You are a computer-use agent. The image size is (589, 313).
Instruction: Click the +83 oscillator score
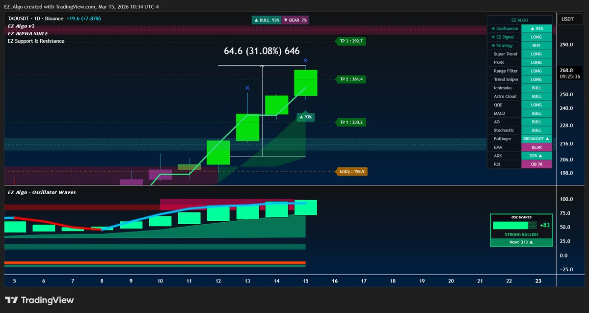point(544,225)
